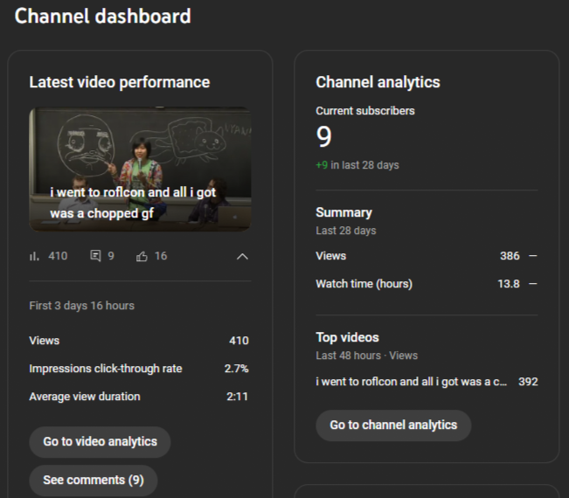
Task: Collapse the latest video stats chevron
Action: pos(242,256)
